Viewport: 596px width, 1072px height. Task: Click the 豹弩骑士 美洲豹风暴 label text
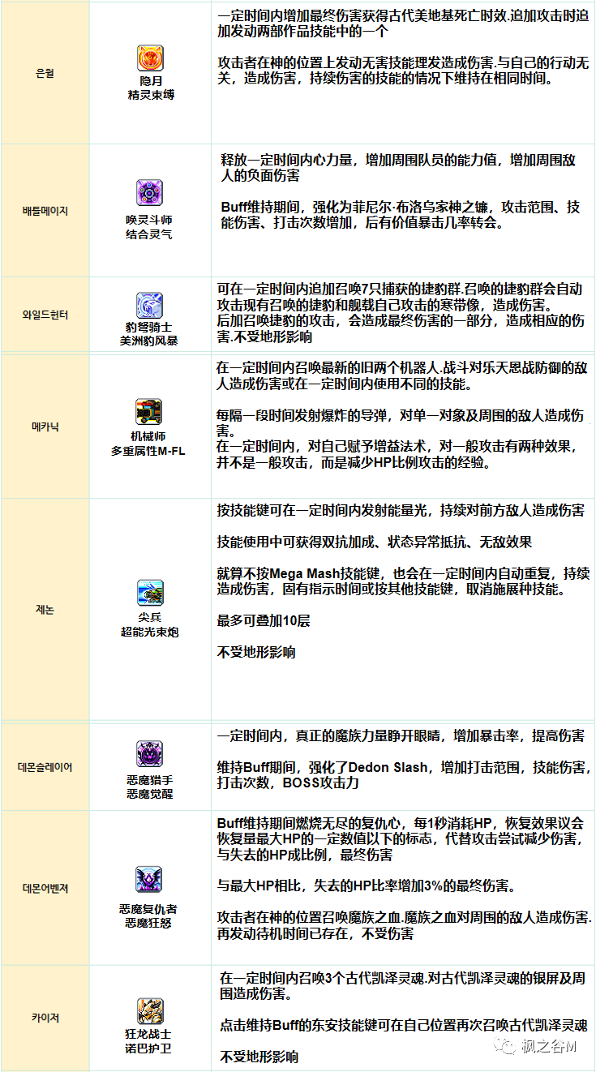tap(149, 334)
